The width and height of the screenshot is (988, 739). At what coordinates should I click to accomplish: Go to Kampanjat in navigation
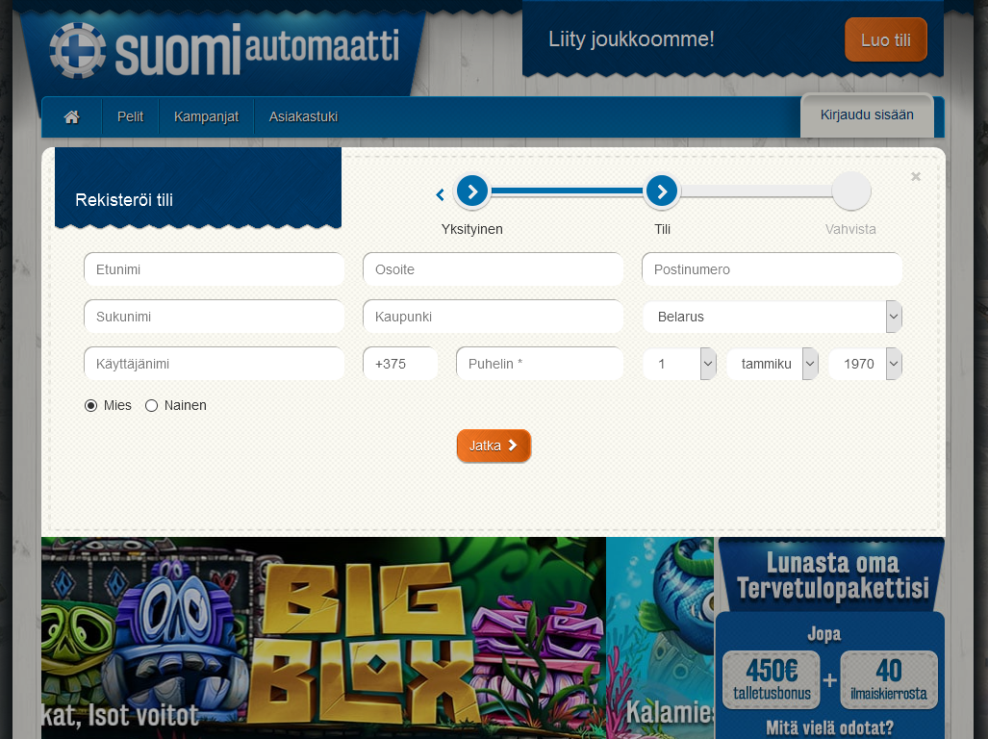click(206, 116)
